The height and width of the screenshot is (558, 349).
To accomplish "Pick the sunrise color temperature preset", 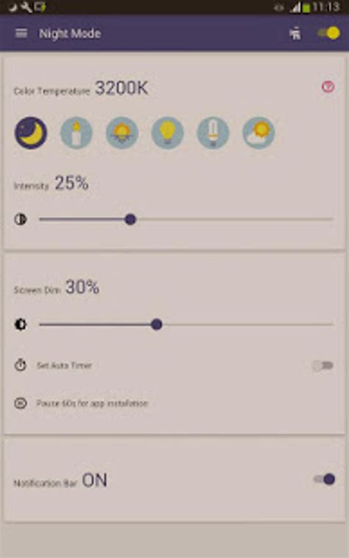I will coord(122,133).
